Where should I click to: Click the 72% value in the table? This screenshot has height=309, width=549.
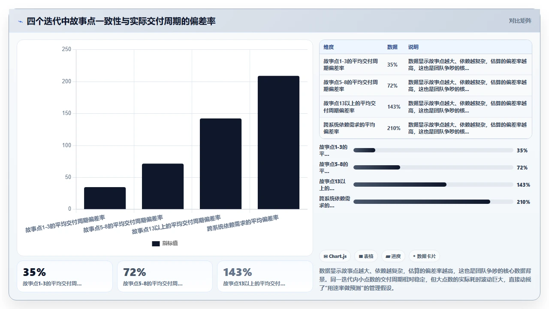click(392, 86)
